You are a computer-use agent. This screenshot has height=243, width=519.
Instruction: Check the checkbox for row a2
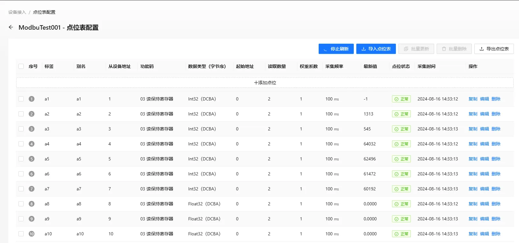click(21, 114)
